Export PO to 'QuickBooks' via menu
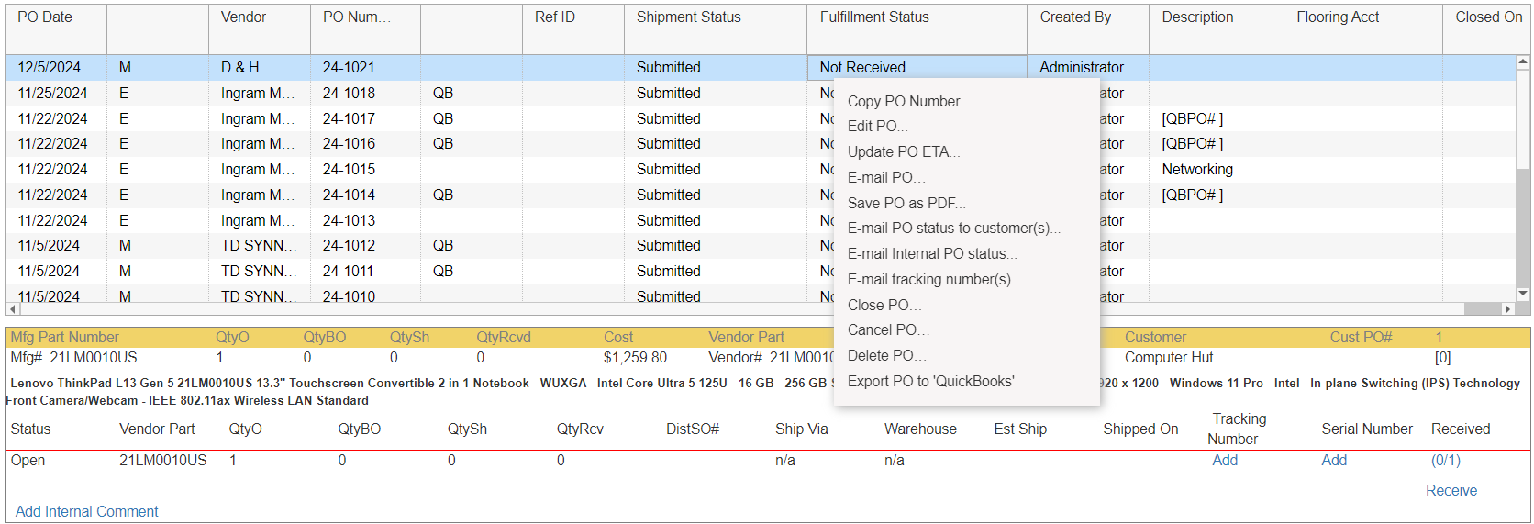The width and height of the screenshot is (1534, 524). tap(930, 381)
